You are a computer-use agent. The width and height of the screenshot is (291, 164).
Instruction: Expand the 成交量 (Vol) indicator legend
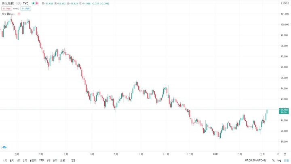[8, 14]
